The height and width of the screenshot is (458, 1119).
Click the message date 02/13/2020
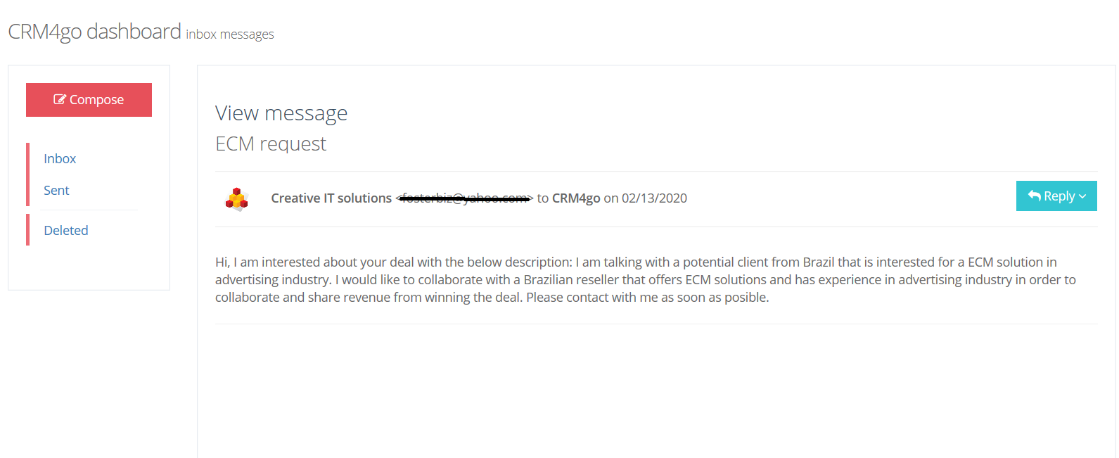pyautogui.click(x=654, y=198)
